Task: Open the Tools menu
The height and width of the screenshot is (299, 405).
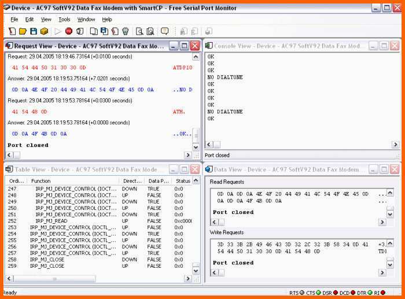Action: click(64, 19)
